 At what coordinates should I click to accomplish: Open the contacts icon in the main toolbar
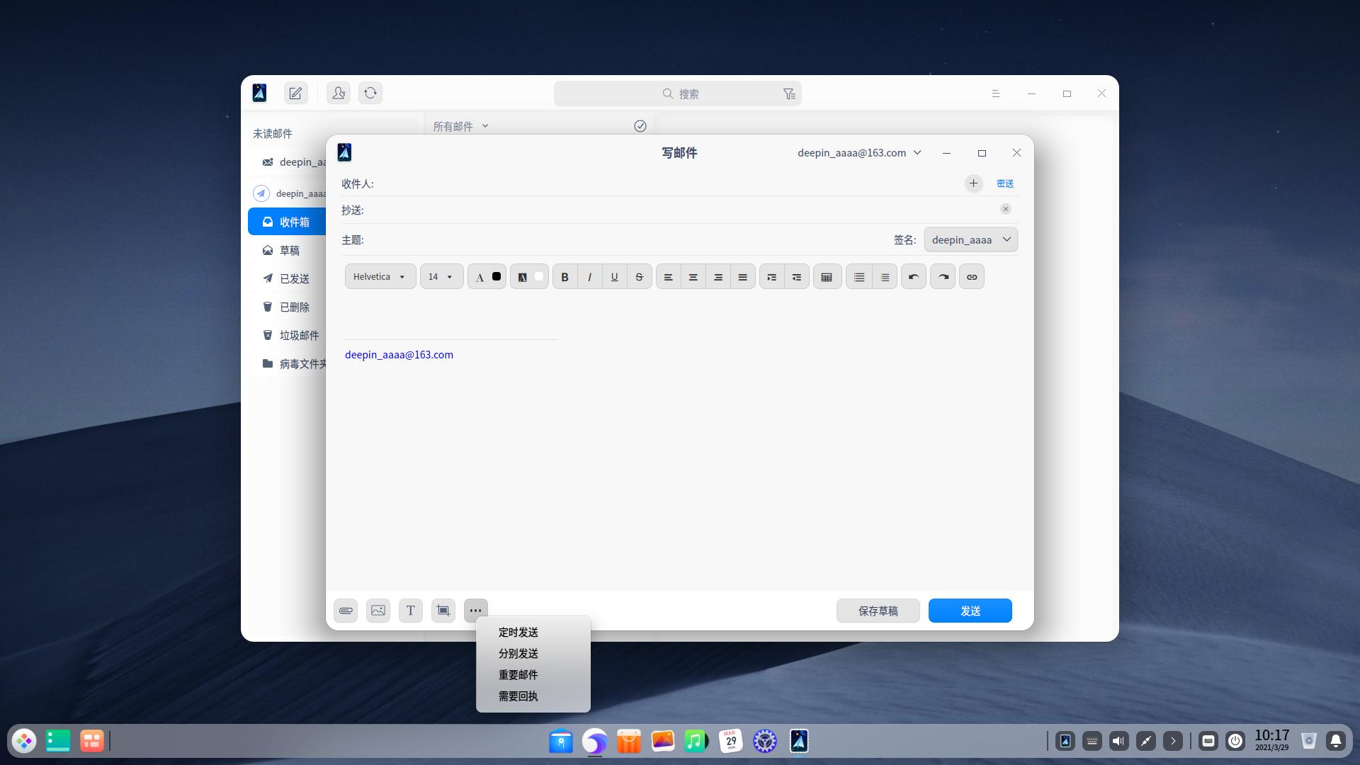(338, 93)
